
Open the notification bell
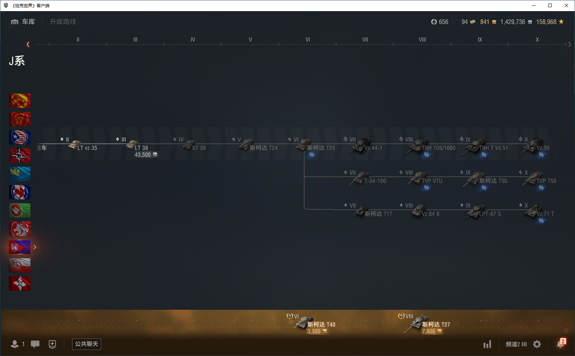pos(561,344)
